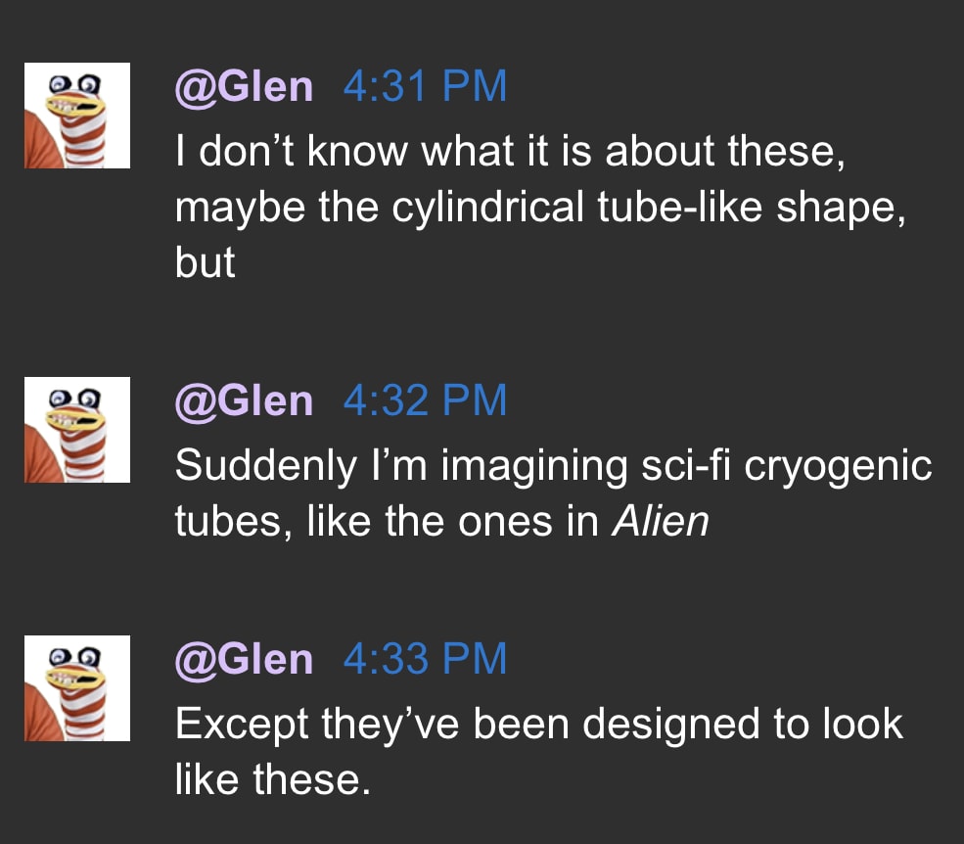Click the @Glen username at 4:31 PM

pos(244,88)
